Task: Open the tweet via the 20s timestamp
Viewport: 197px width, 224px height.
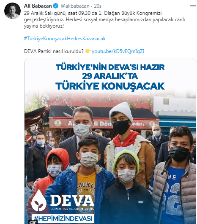Action: pos(98,6)
